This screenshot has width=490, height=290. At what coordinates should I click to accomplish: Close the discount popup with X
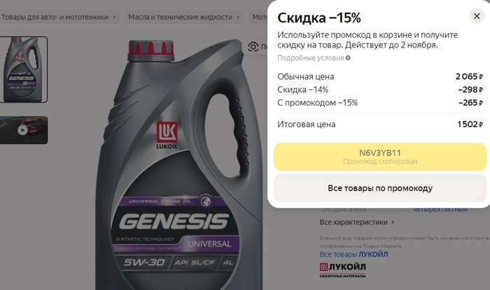477,16
